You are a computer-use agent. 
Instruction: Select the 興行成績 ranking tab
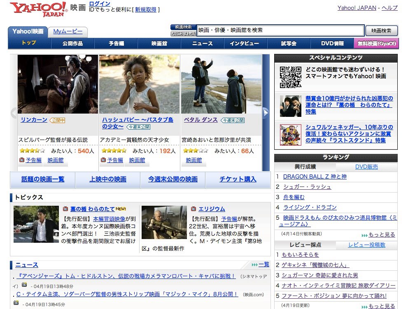click(x=305, y=167)
